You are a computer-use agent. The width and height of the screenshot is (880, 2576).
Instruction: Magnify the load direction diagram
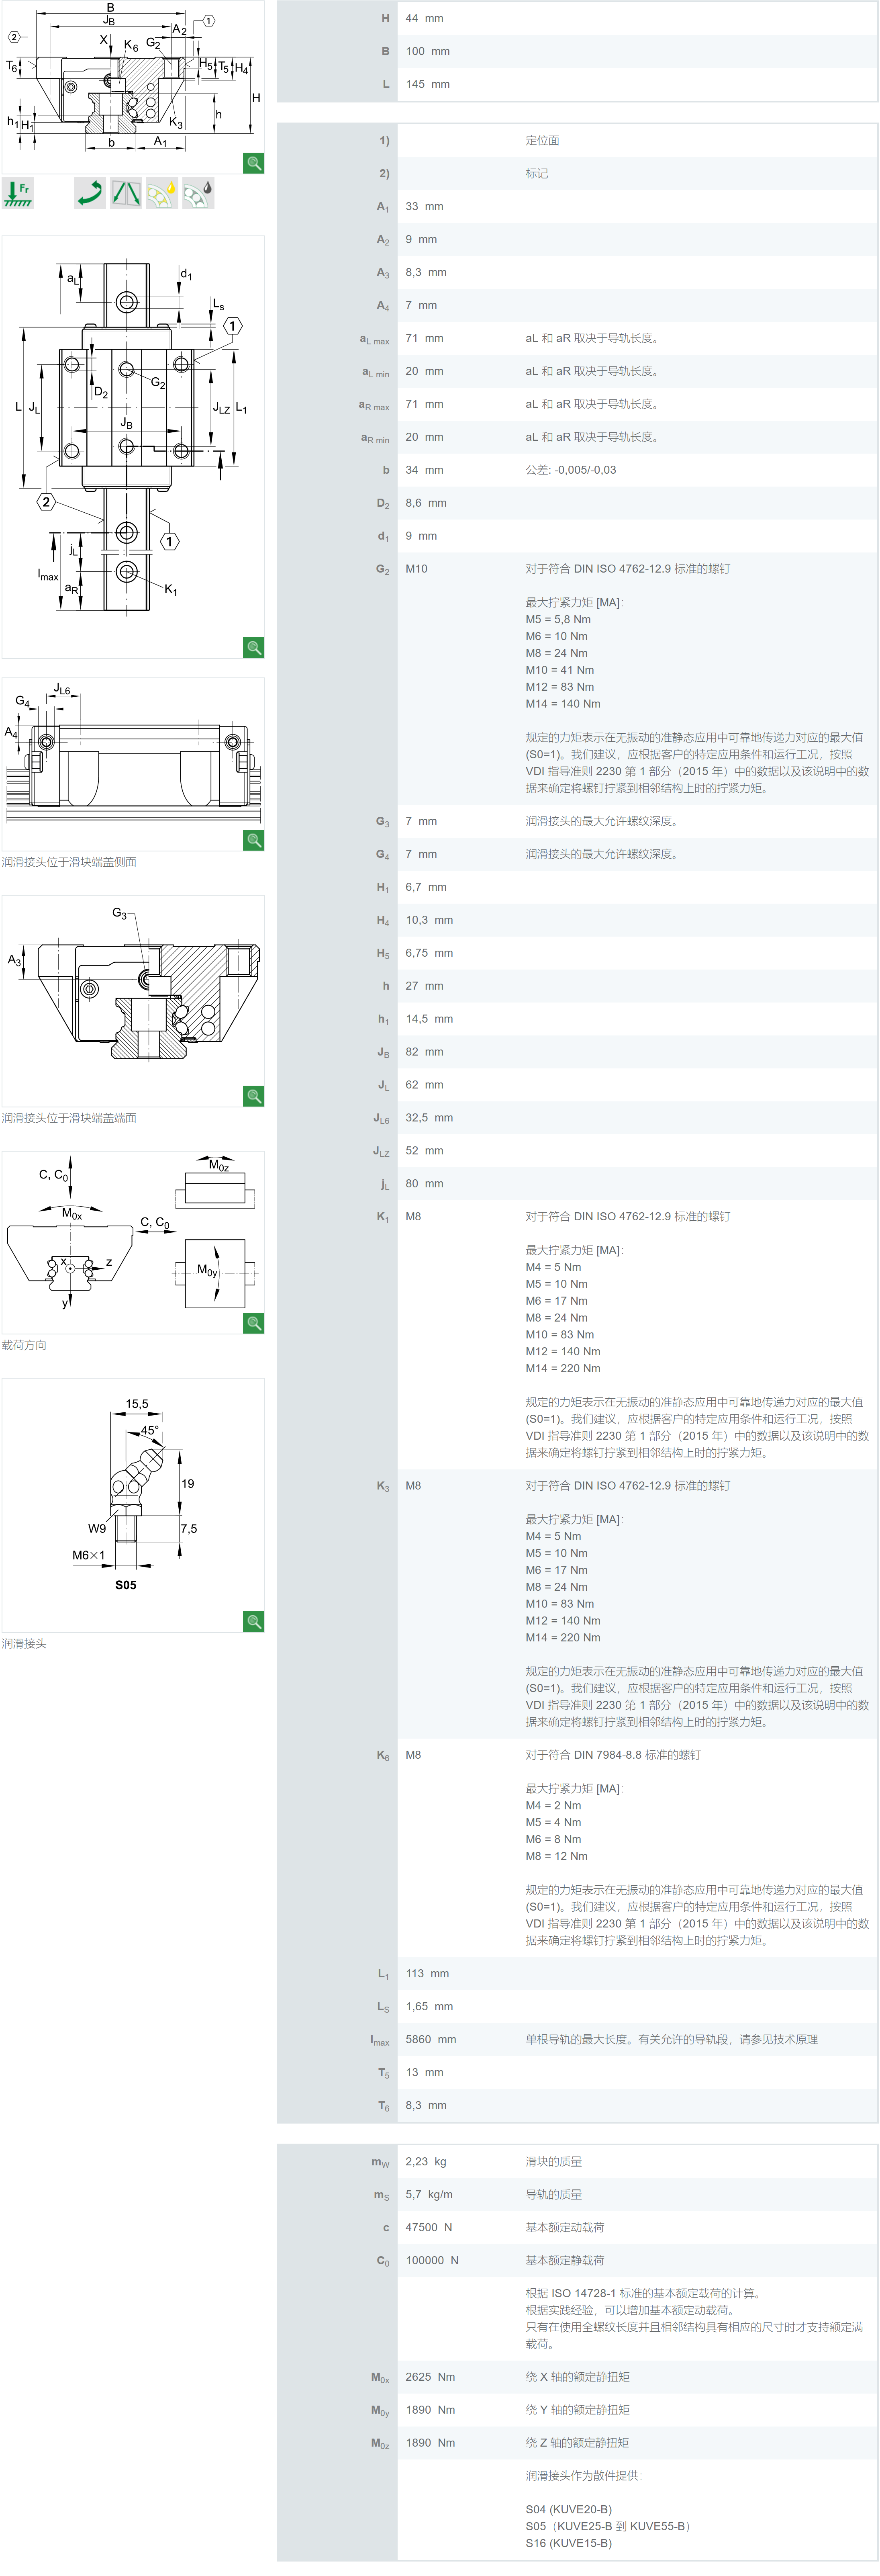point(254,1323)
